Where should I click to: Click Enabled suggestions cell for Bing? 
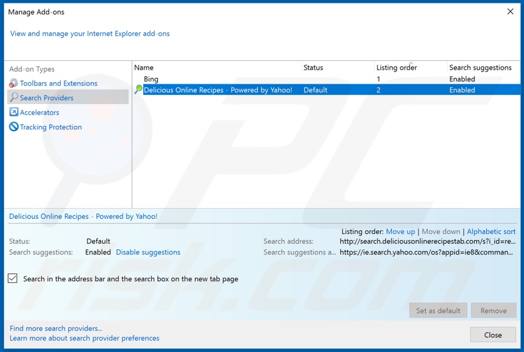pos(462,79)
